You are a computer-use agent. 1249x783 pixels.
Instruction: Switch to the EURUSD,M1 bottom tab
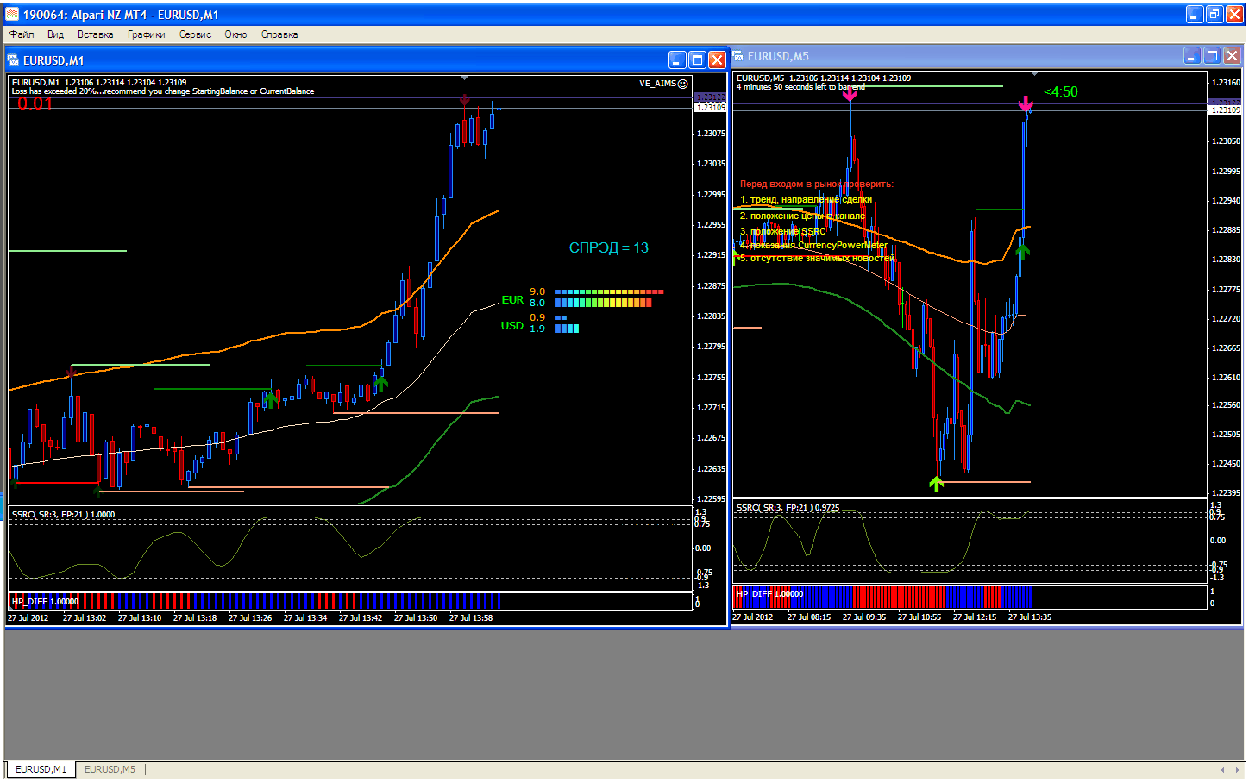[x=41, y=769]
